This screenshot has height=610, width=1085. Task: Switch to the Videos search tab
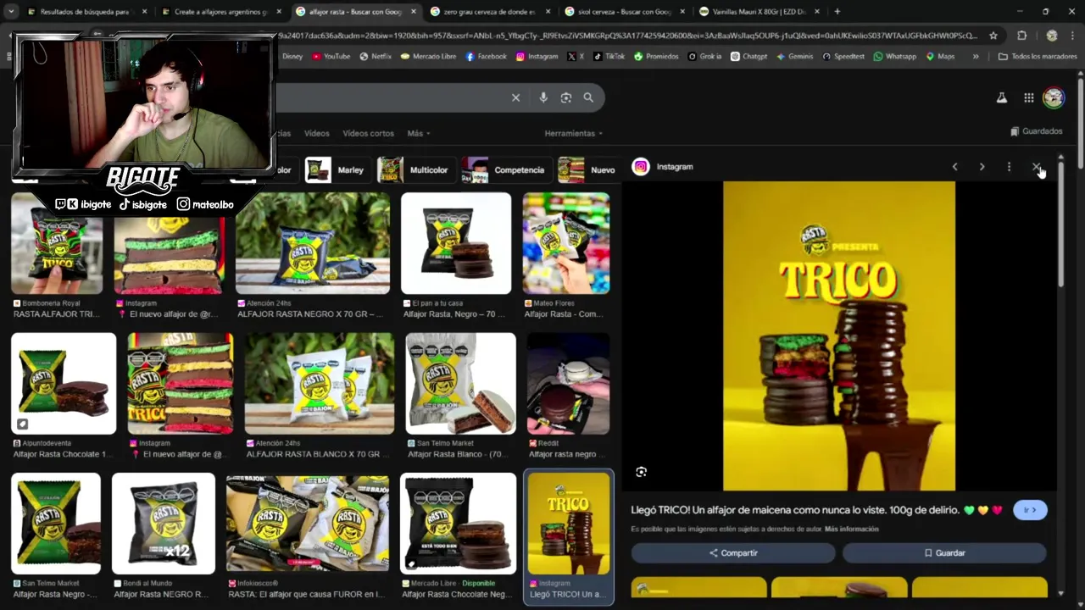coord(316,133)
